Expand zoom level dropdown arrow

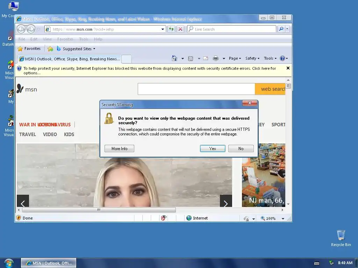click(283, 218)
